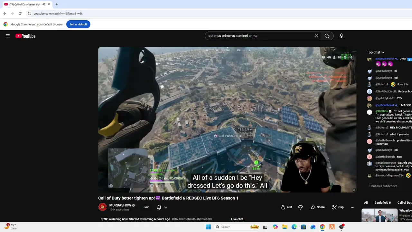412x232 pixels.
Task: Dislike the video with thumbs down
Action: pos(300,207)
